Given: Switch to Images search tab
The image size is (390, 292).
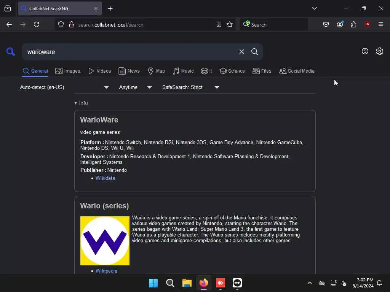Looking at the screenshot, I should [x=68, y=71].
